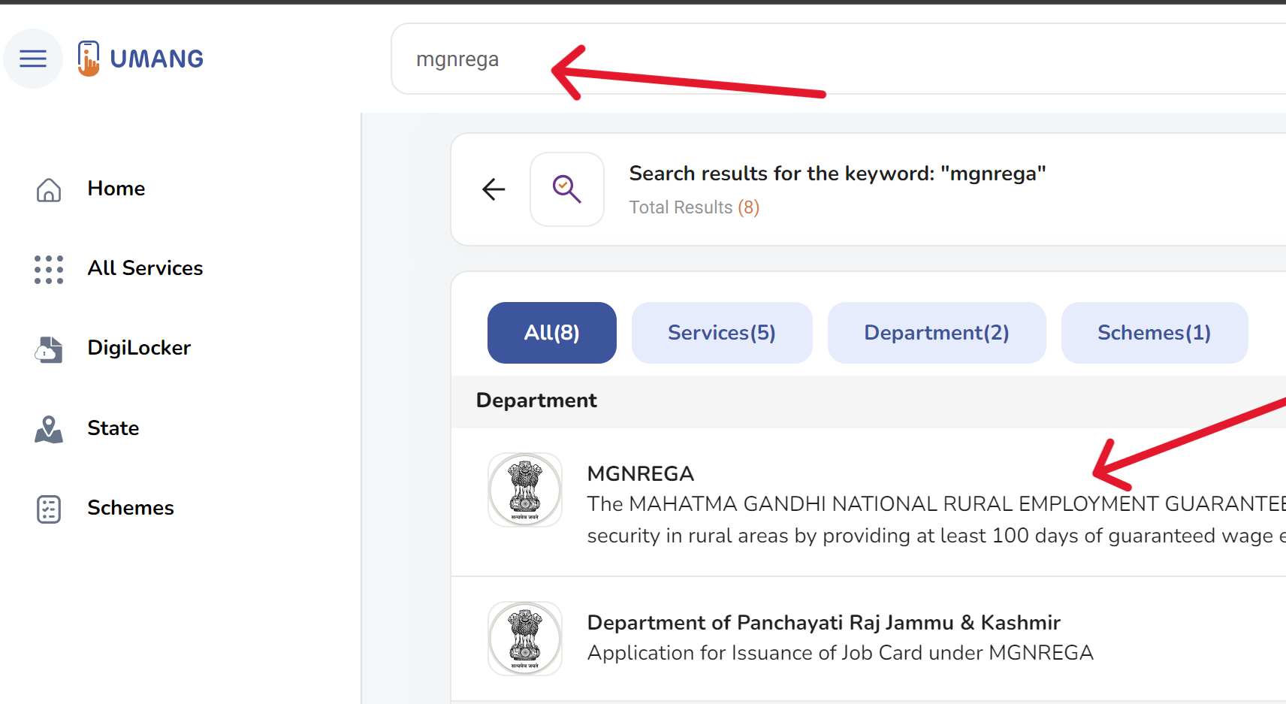Click the Home sidebar icon
Viewport: 1286px width, 704px height.
49,189
